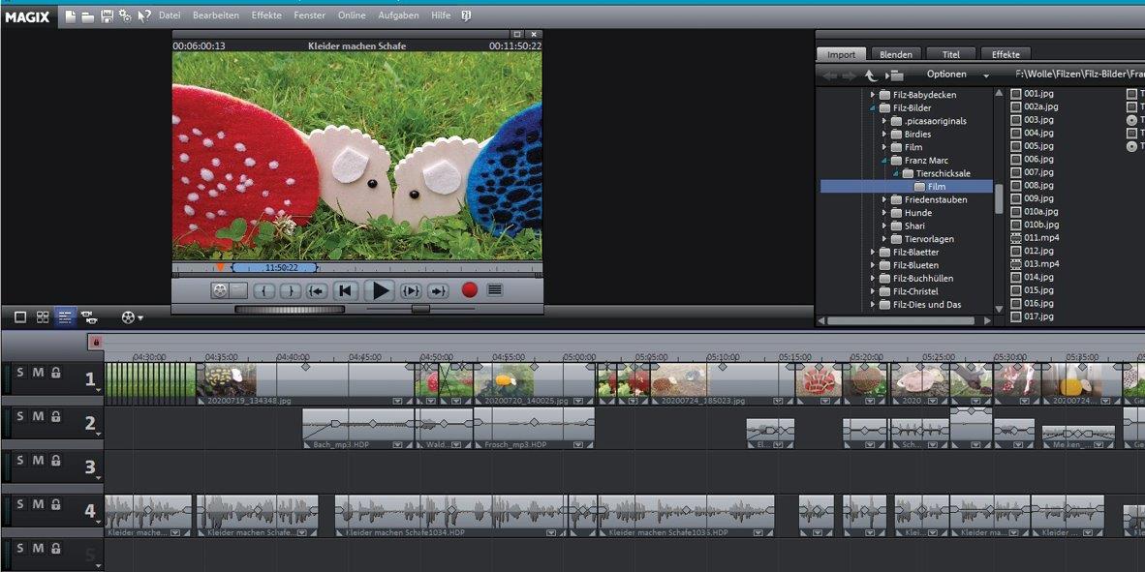Mute track 1 with M button
This screenshot has height=572, width=1145.
click(39, 373)
